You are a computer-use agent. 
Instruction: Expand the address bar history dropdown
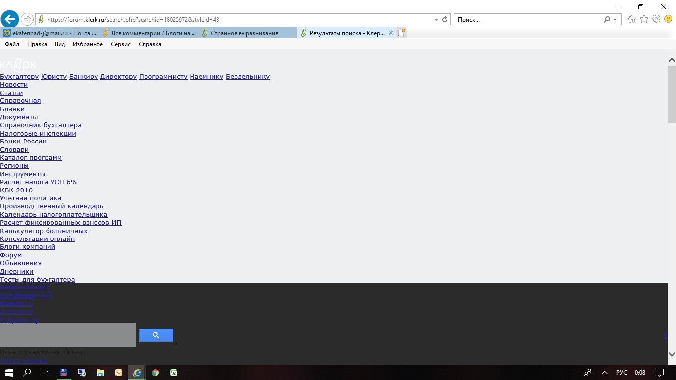point(436,20)
